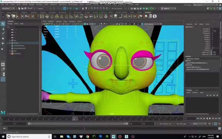This screenshot has height=139, width=222.
Task: Click the lock selection padlock icon
Action: (x=83, y=8)
